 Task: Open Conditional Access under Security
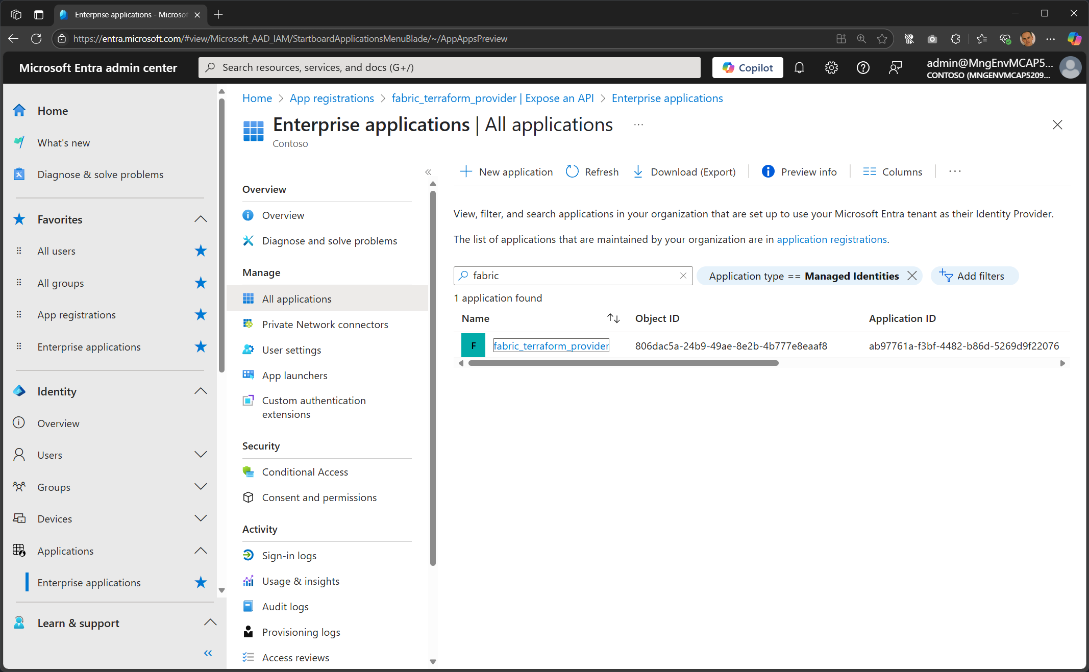click(305, 471)
